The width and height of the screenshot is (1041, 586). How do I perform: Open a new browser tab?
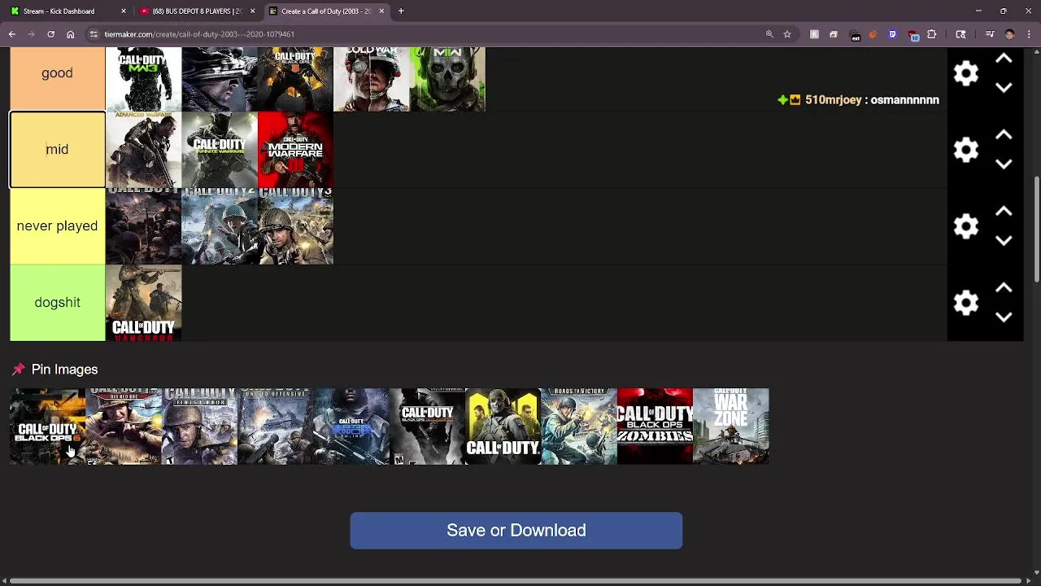click(x=401, y=11)
